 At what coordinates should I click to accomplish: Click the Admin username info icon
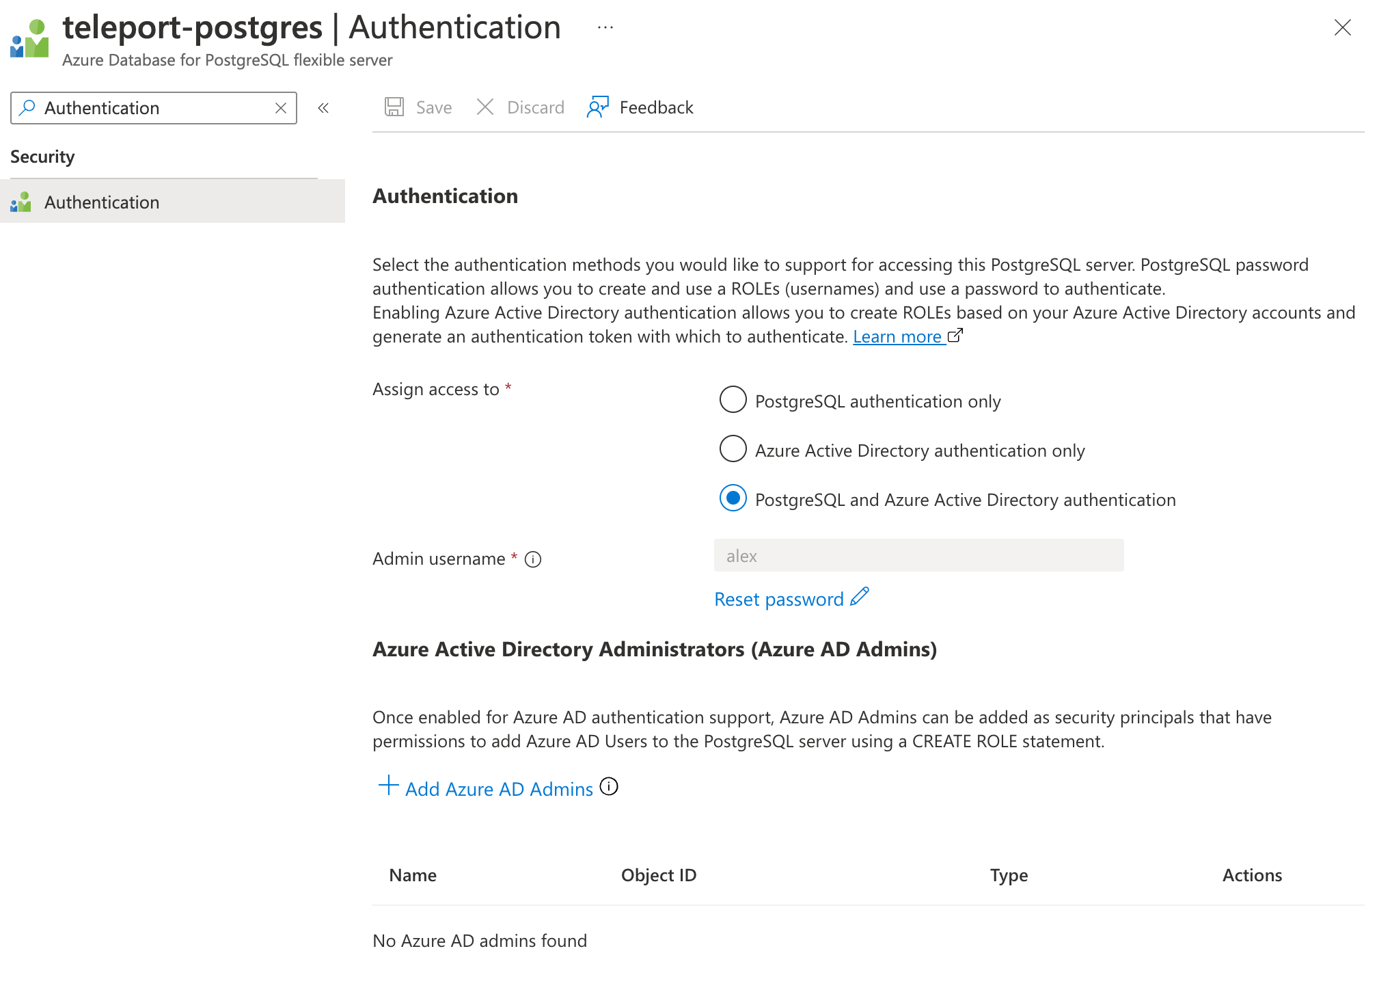pyautogui.click(x=533, y=559)
